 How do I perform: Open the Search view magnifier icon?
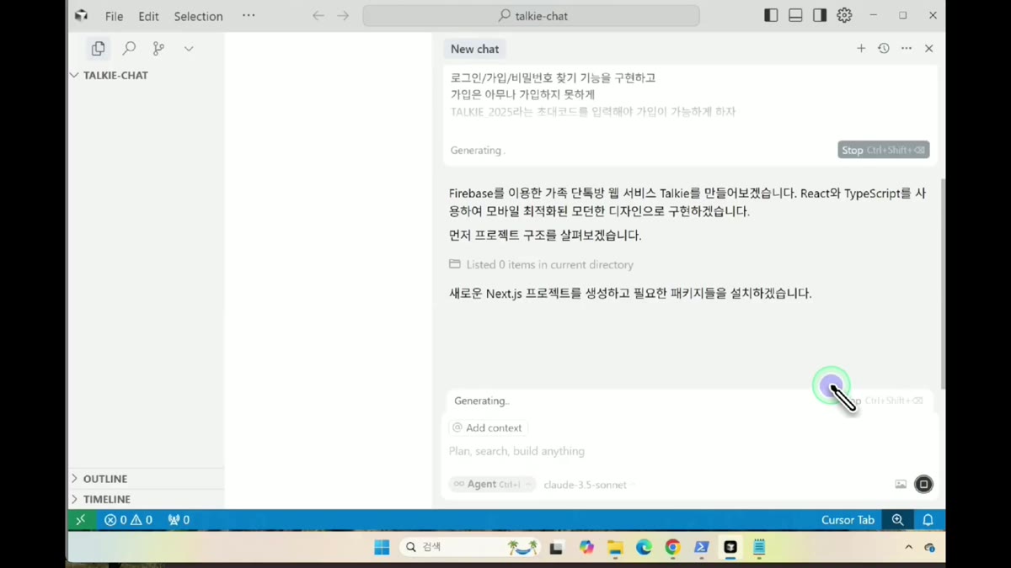129,49
